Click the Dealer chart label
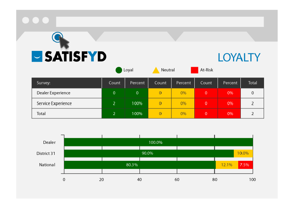 click(49, 142)
